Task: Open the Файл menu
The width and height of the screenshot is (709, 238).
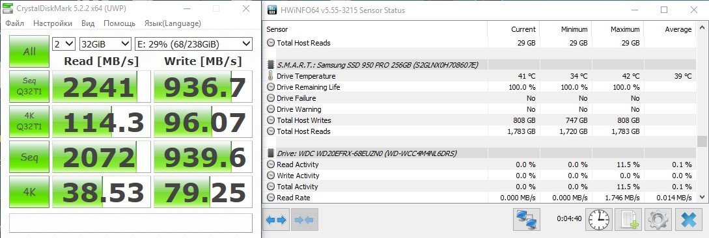Action: (15, 23)
